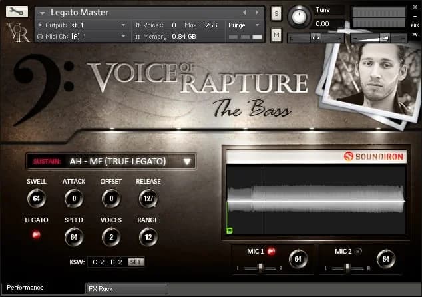The width and height of the screenshot is (422, 297).
Task: Click the voices icon beside Voices label
Action: coord(138,25)
